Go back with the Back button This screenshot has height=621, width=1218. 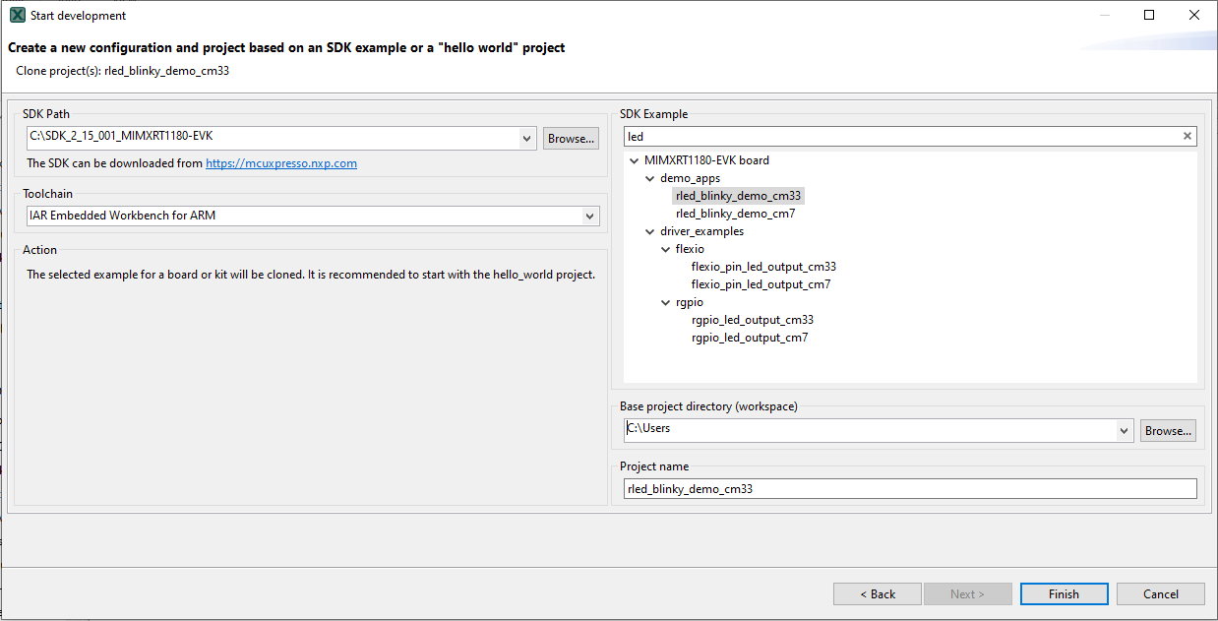(x=877, y=593)
